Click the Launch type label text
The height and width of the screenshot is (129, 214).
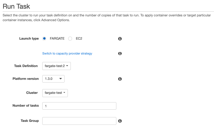29,38
